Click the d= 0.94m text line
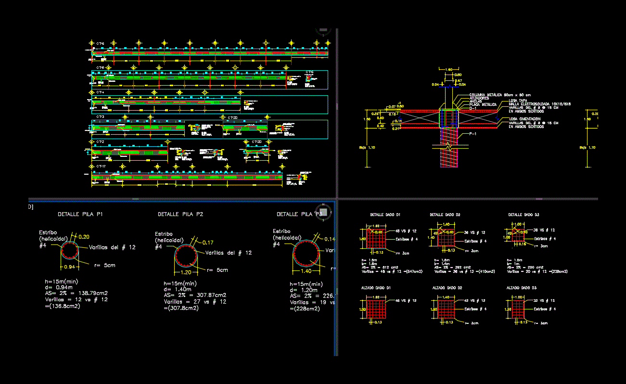This screenshot has height=384, width=626. [58, 287]
